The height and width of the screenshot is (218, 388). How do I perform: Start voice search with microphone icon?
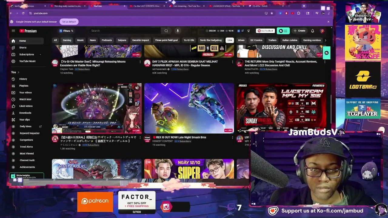[x=178, y=31]
